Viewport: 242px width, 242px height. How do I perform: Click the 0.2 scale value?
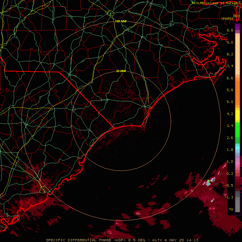point(230,174)
